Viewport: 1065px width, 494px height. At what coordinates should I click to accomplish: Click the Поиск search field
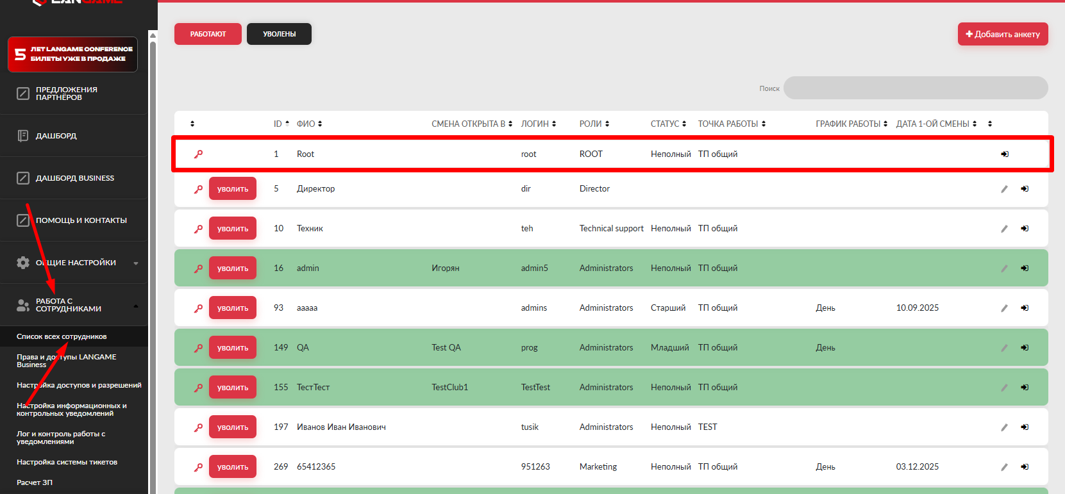pyautogui.click(x=915, y=88)
